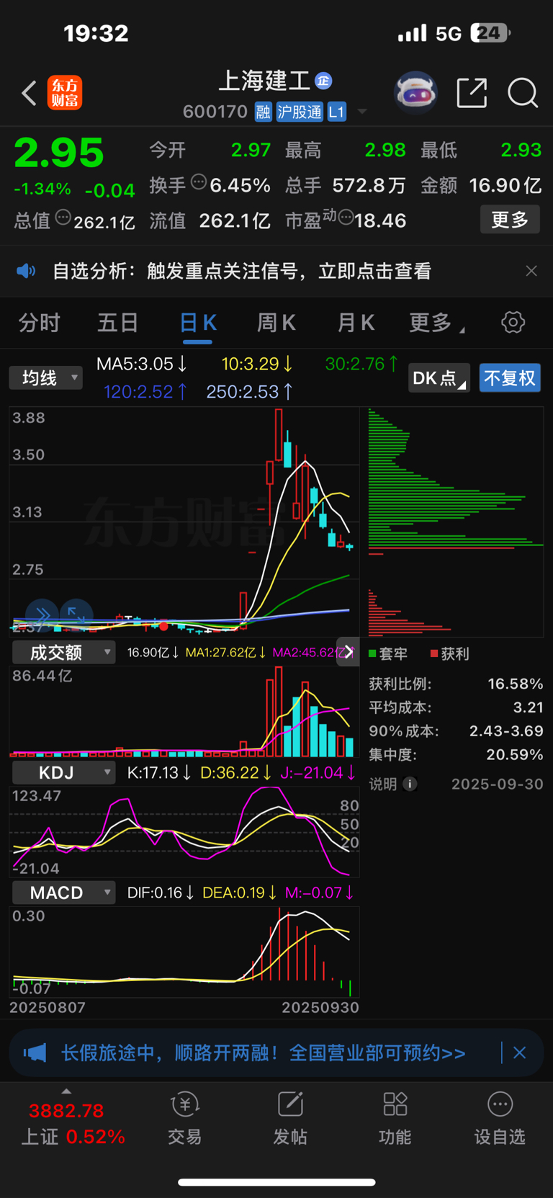
Task: Tap the 平均成本 3.21 value
Action: [x=528, y=707]
